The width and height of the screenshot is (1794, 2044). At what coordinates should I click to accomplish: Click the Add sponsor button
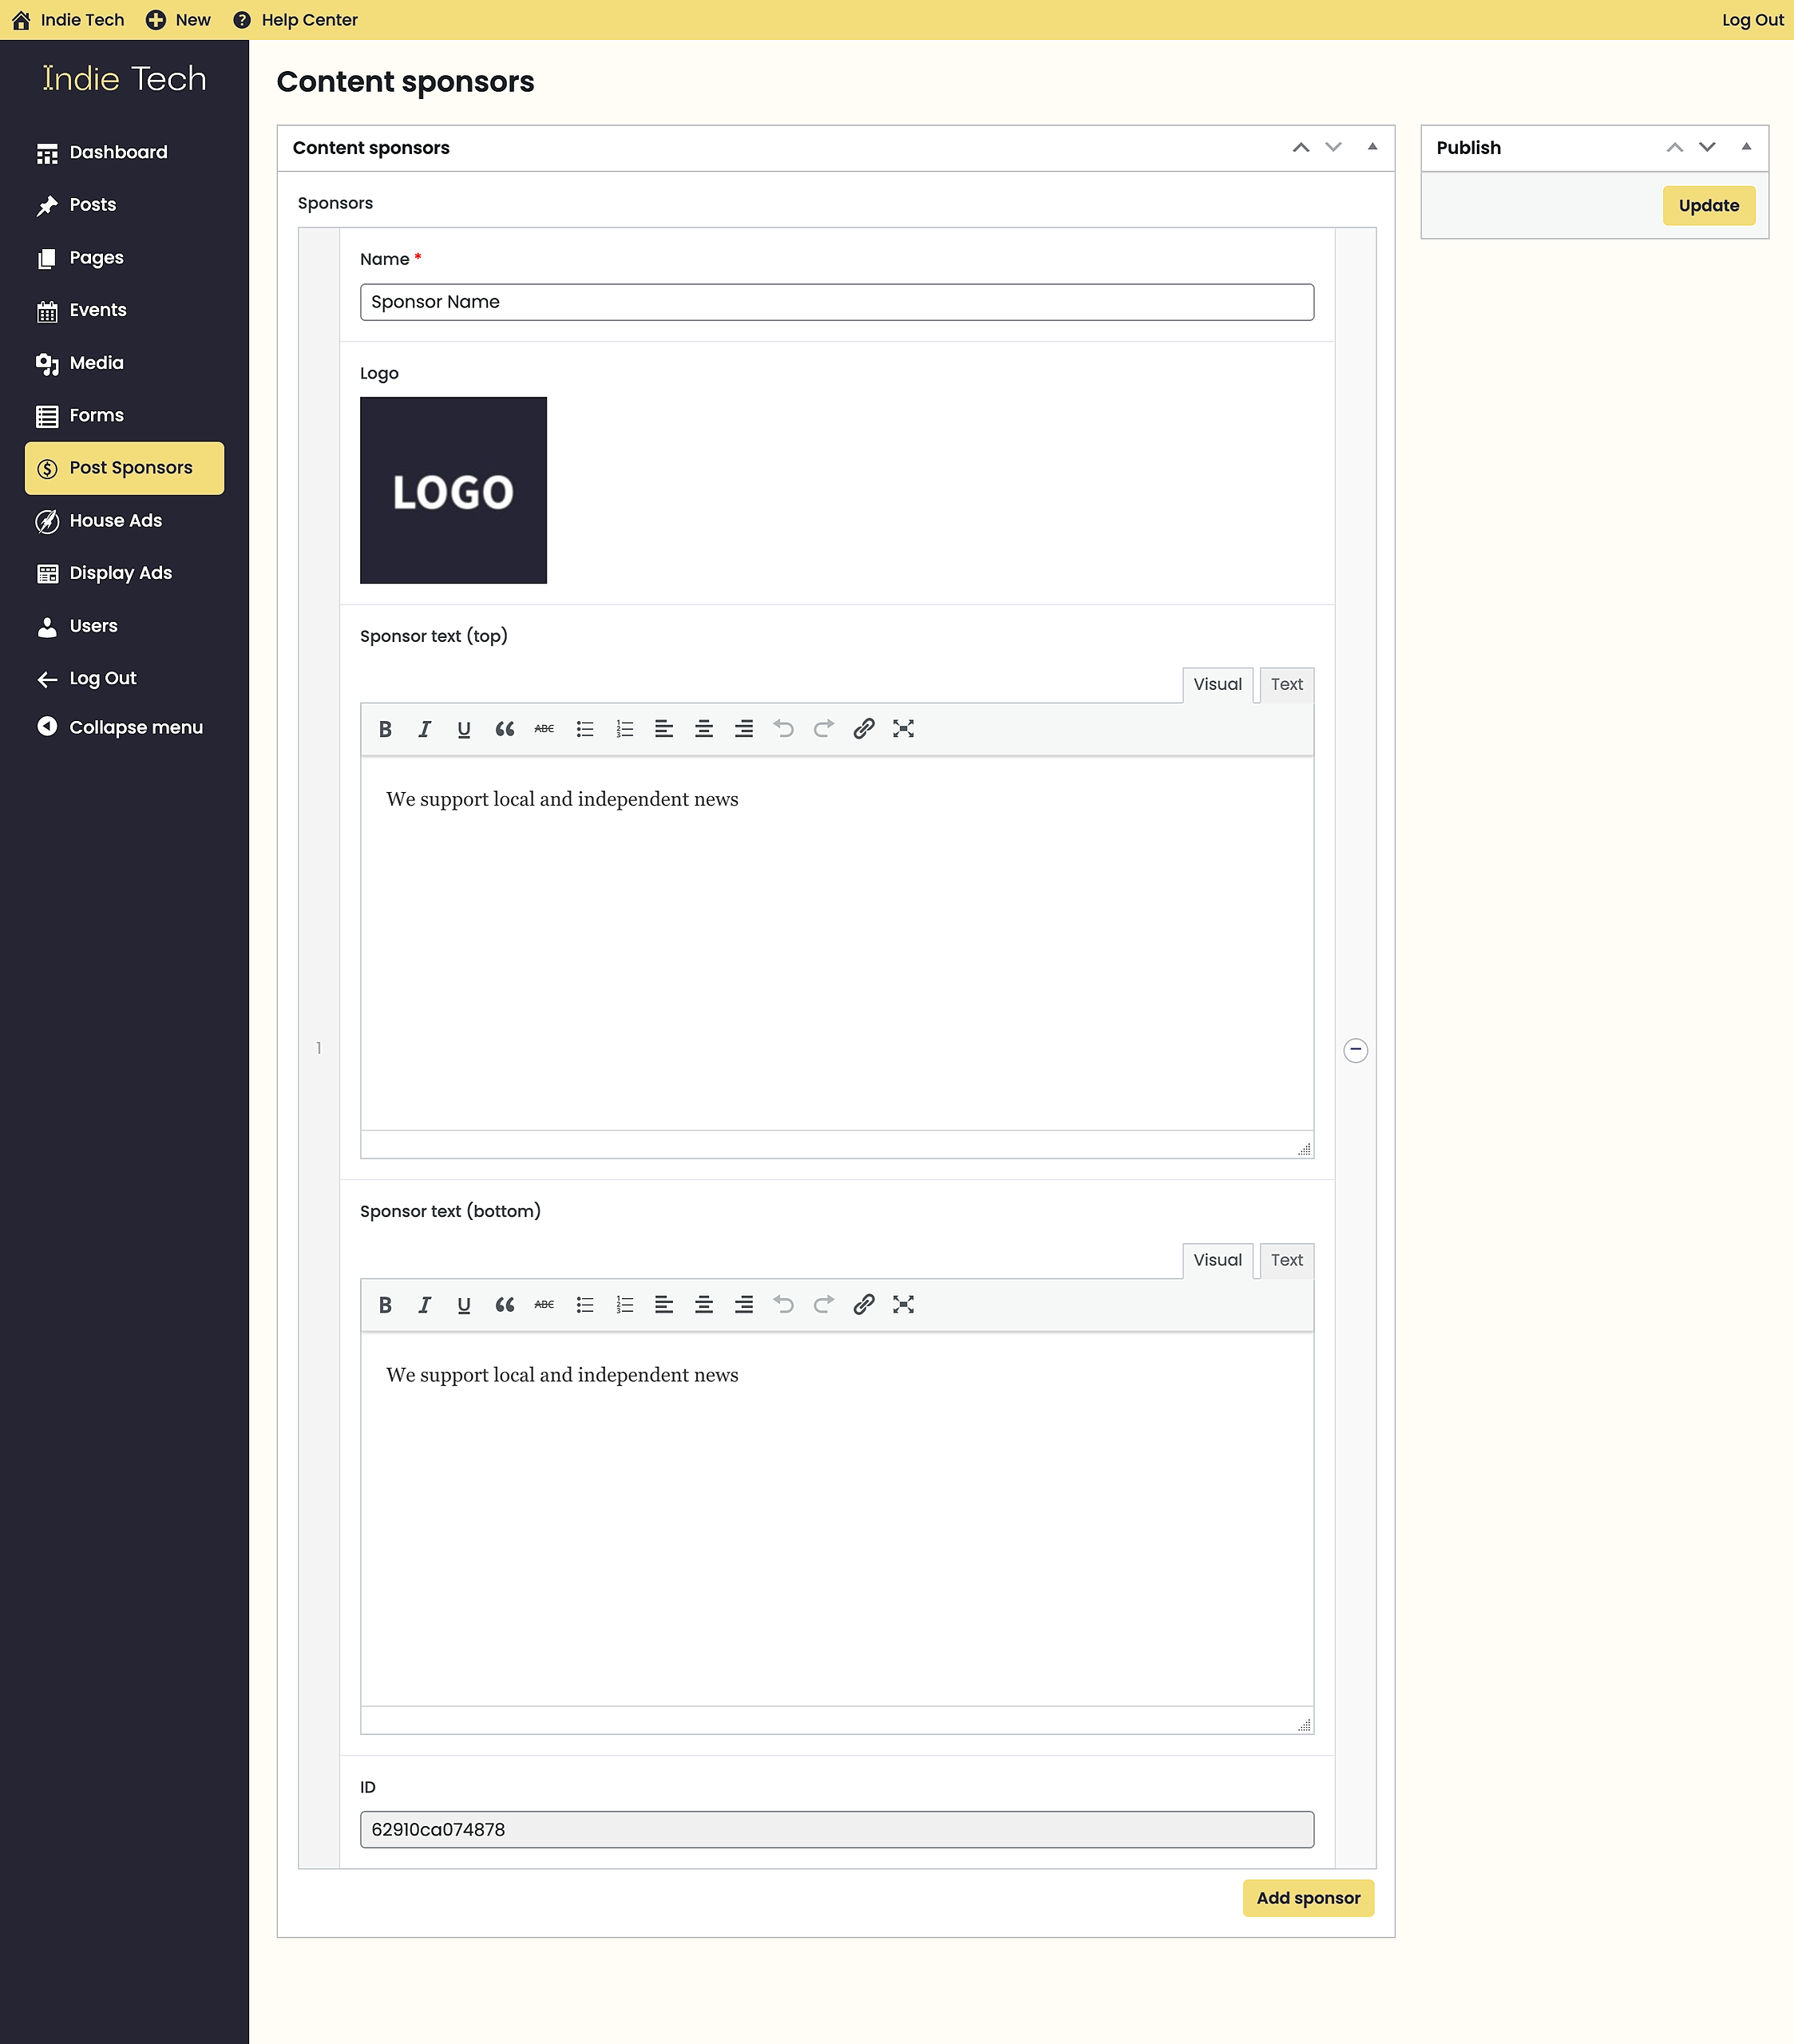[x=1308, y=1898]
